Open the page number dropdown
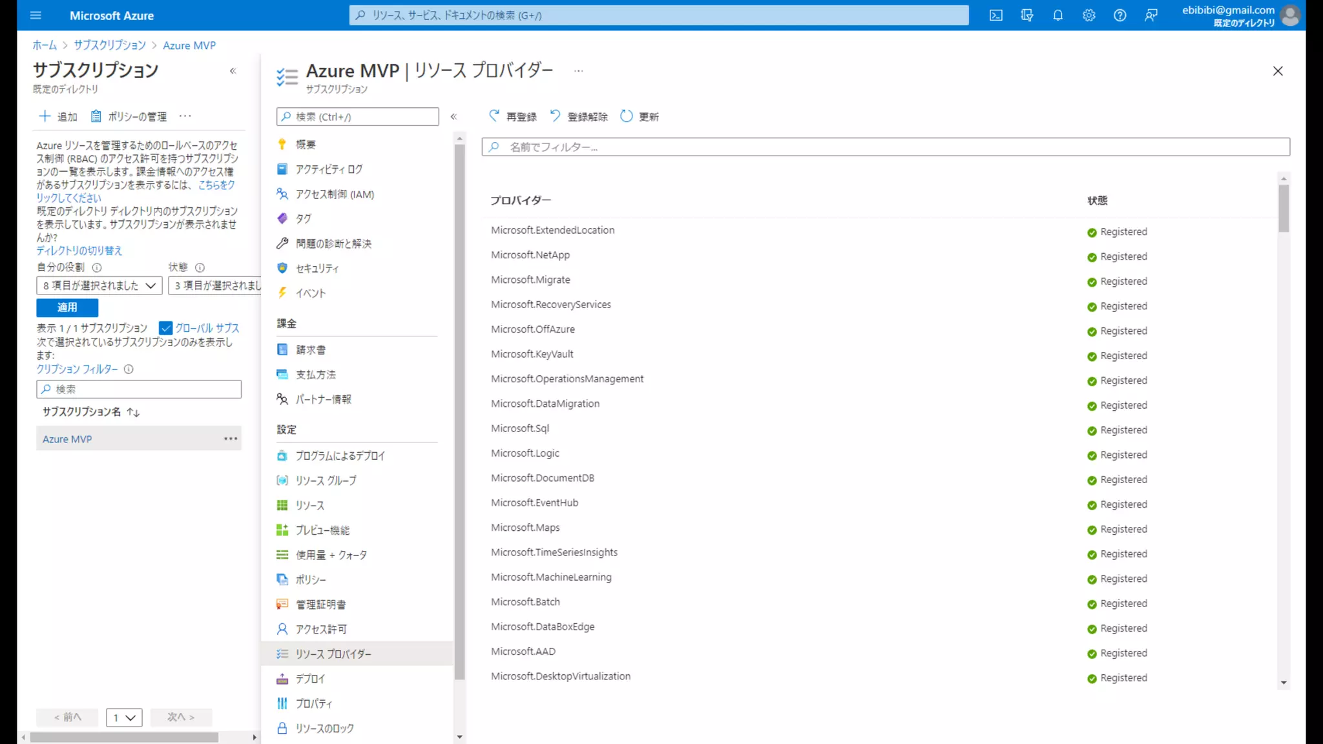 pos(124,718)
